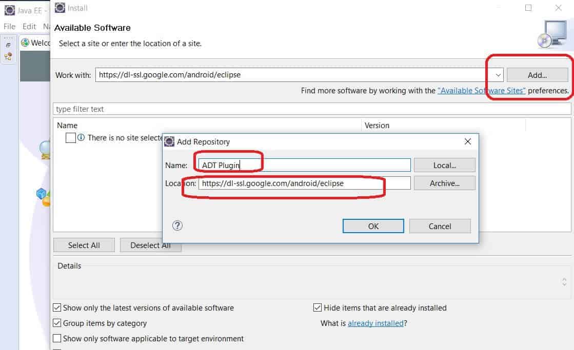Click the Welcome tab globe icon
The height and width of the screenshot is (350, 574).
tap(25, 43)
